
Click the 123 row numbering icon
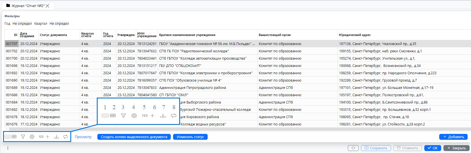click(41, 137)
